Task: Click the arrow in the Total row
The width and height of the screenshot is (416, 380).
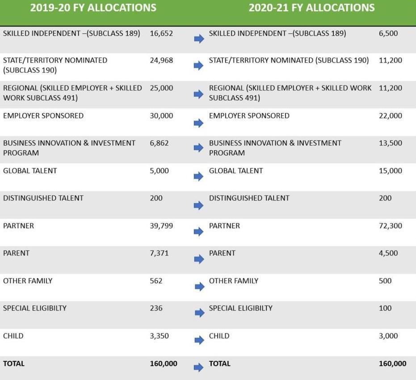Action: [199, 367]
